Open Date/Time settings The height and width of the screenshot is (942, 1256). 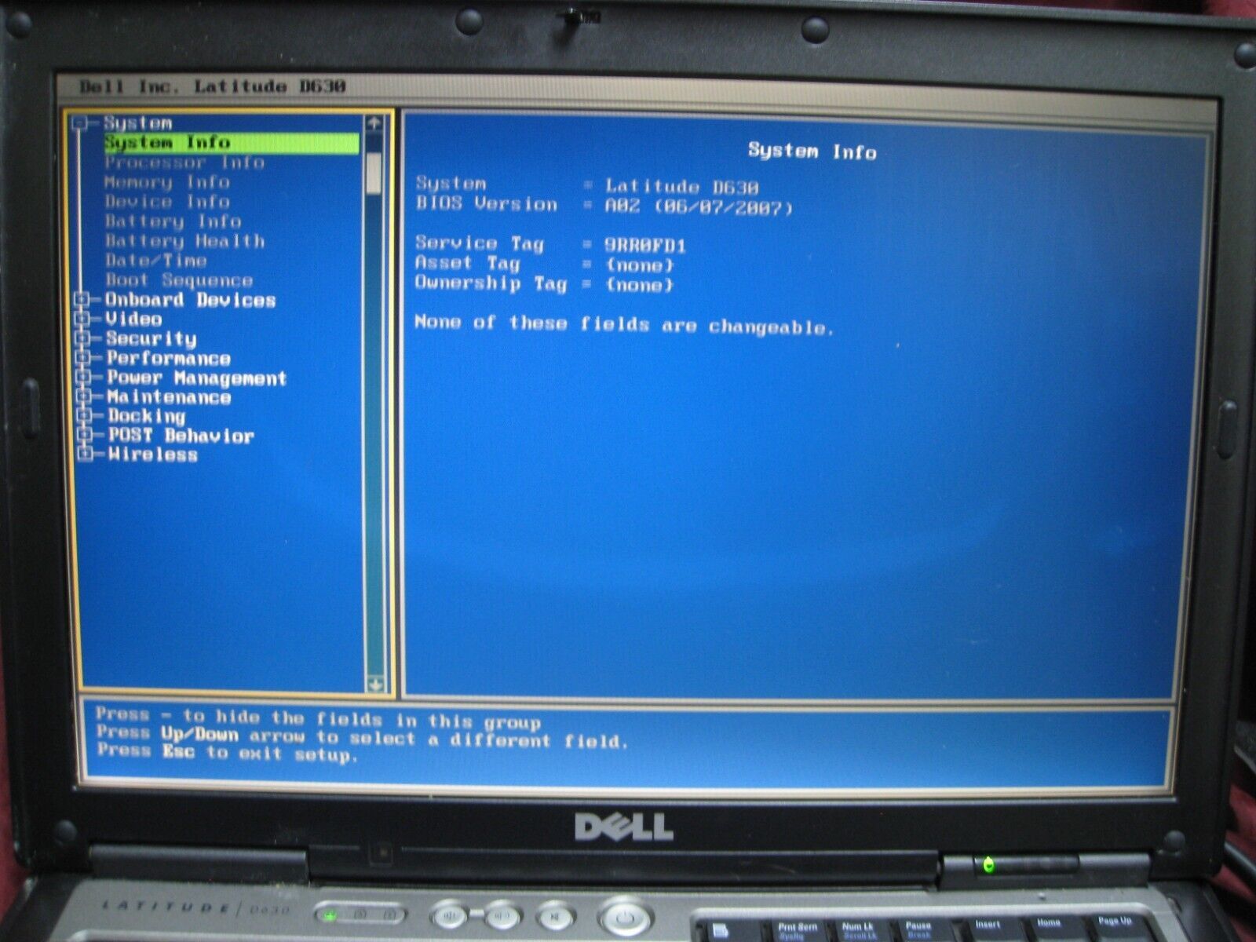(156, 261)
